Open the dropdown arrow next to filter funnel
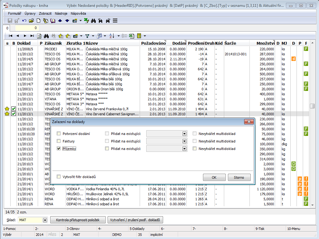The height and width of the screenshot is (239, 319). click(x=93, y=36)
